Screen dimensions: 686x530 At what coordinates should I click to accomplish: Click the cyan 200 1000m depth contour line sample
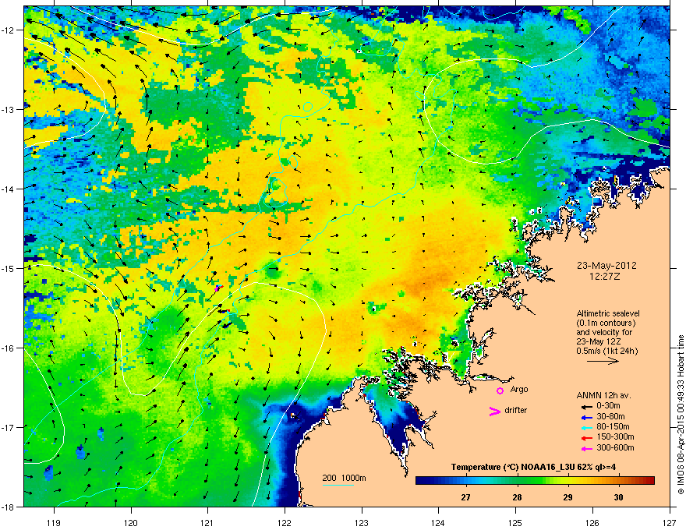pyautogui.click(x=338, y=485)
